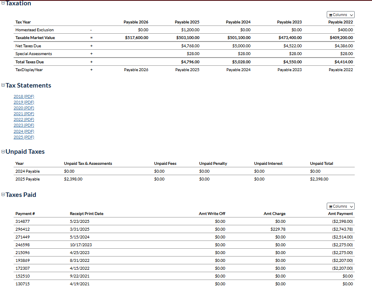This screenshot has width=372, height=289.
Task: Open the 2019 tax statement PDF
Action: [24, 102]
